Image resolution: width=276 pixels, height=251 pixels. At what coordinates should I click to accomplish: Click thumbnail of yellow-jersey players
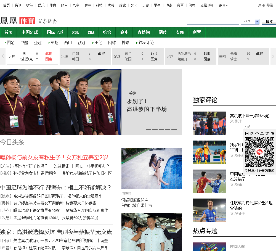(x=210, y=152)
